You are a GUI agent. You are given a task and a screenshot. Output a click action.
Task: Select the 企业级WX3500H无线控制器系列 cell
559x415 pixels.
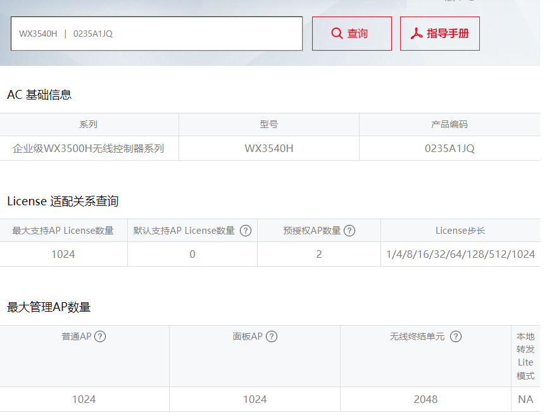89,148
